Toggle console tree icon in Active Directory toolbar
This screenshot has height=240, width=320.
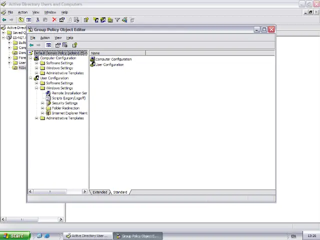click(x=28, y=20)
